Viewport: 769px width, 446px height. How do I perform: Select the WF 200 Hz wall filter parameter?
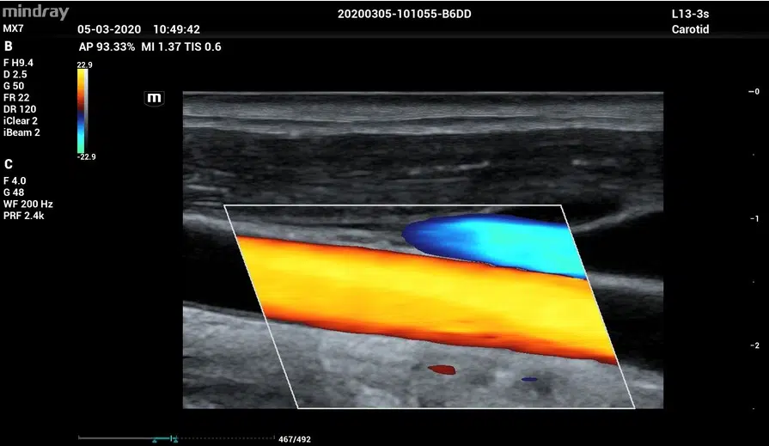(x=28, y=204)
